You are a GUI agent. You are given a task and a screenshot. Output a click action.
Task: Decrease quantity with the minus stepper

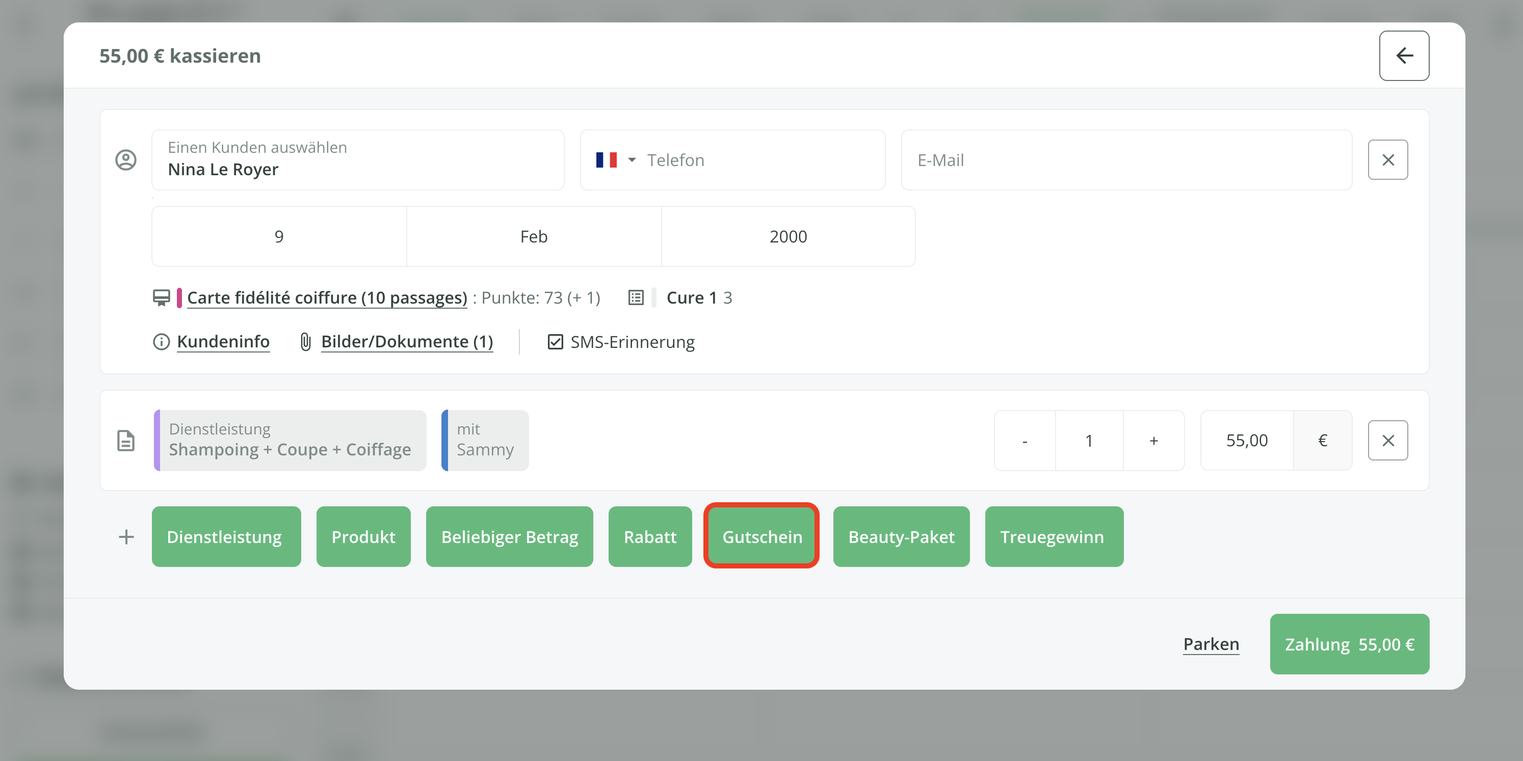coord(1025,440)
